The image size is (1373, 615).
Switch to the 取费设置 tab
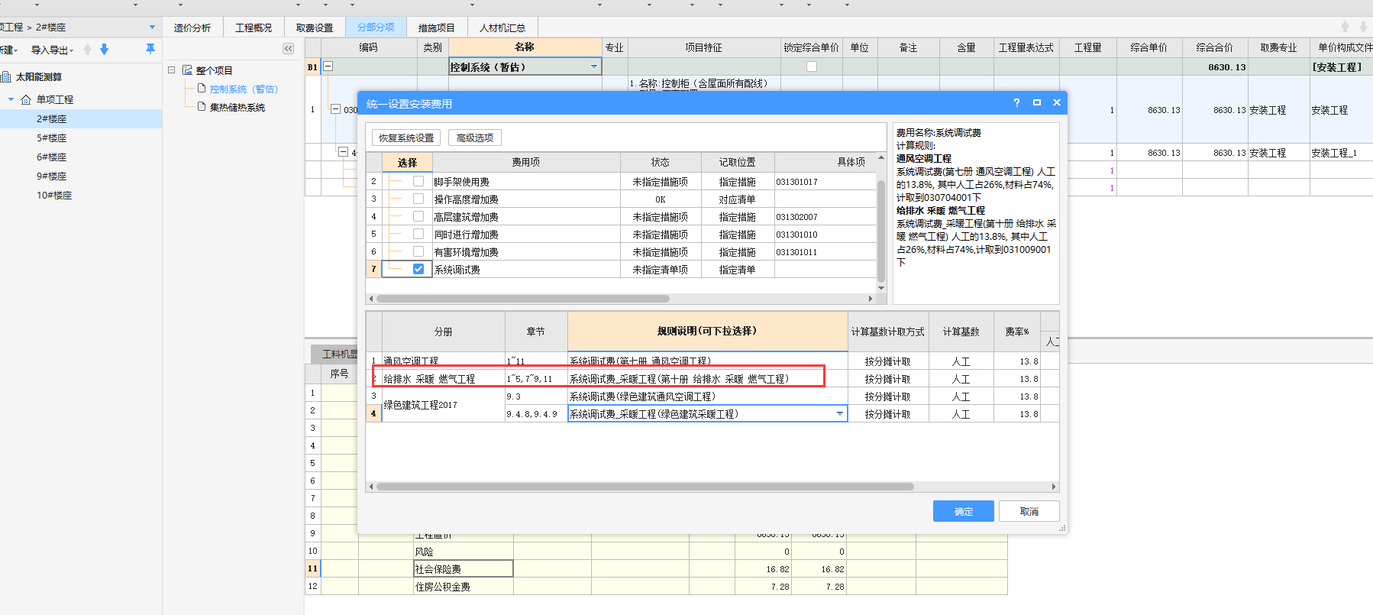(x=315, y=28)
